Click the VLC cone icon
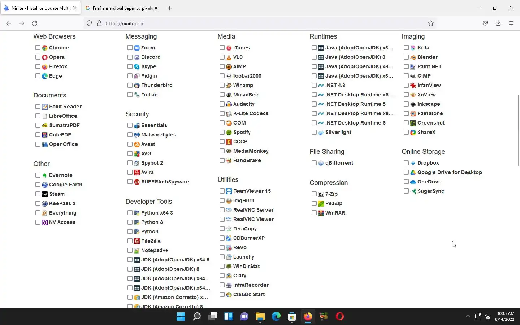This screenshot has width=520, height=325. [x=229, y=57]
